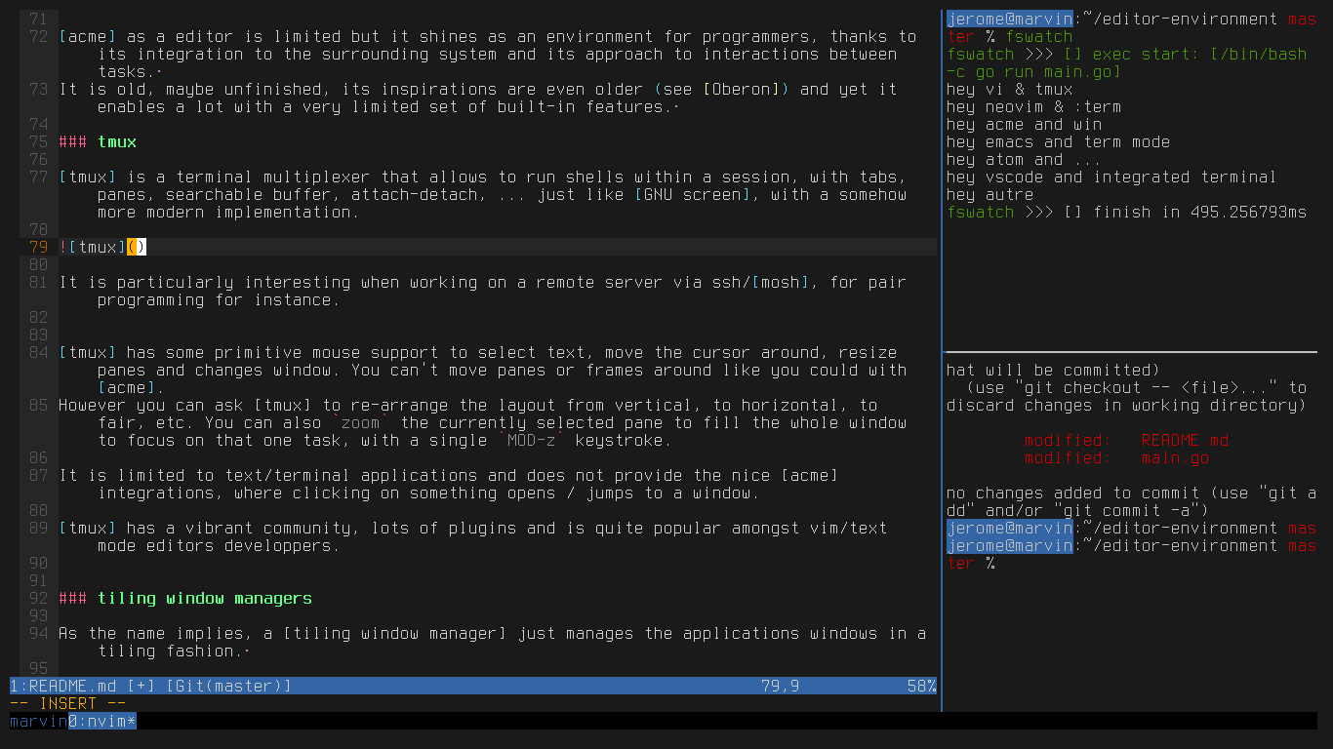Click the marvin session name in tmux status
Screen dimensions: 1333x749
coord(39,721)
